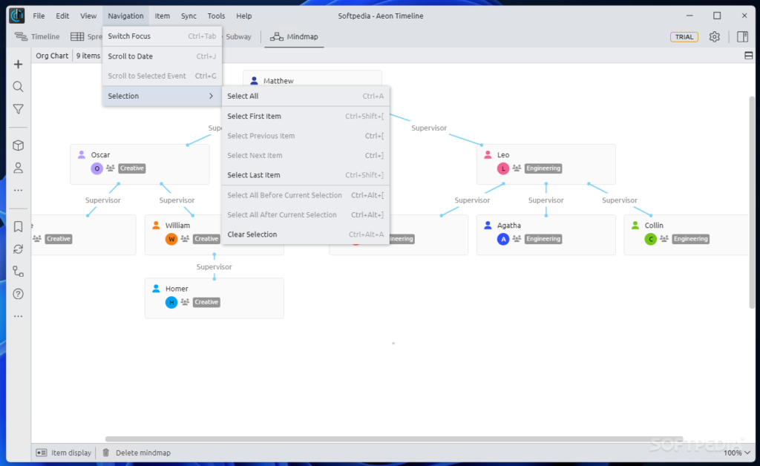Viewport: 760px width, 466px height.
Task: Expand the Selection submenu arrow
Action: [x=211, y=96]
